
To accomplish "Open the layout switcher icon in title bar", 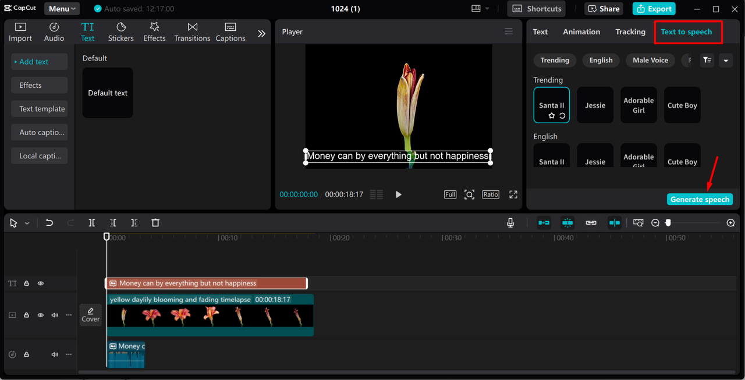I will pyautogui.click(x=476, y=9).
